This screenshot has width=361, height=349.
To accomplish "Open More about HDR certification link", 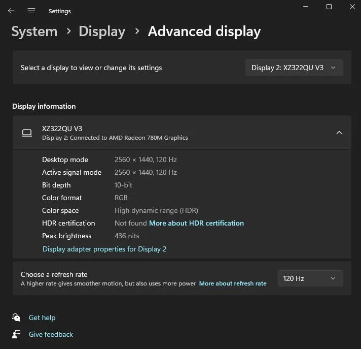I will tap(196, 223).
